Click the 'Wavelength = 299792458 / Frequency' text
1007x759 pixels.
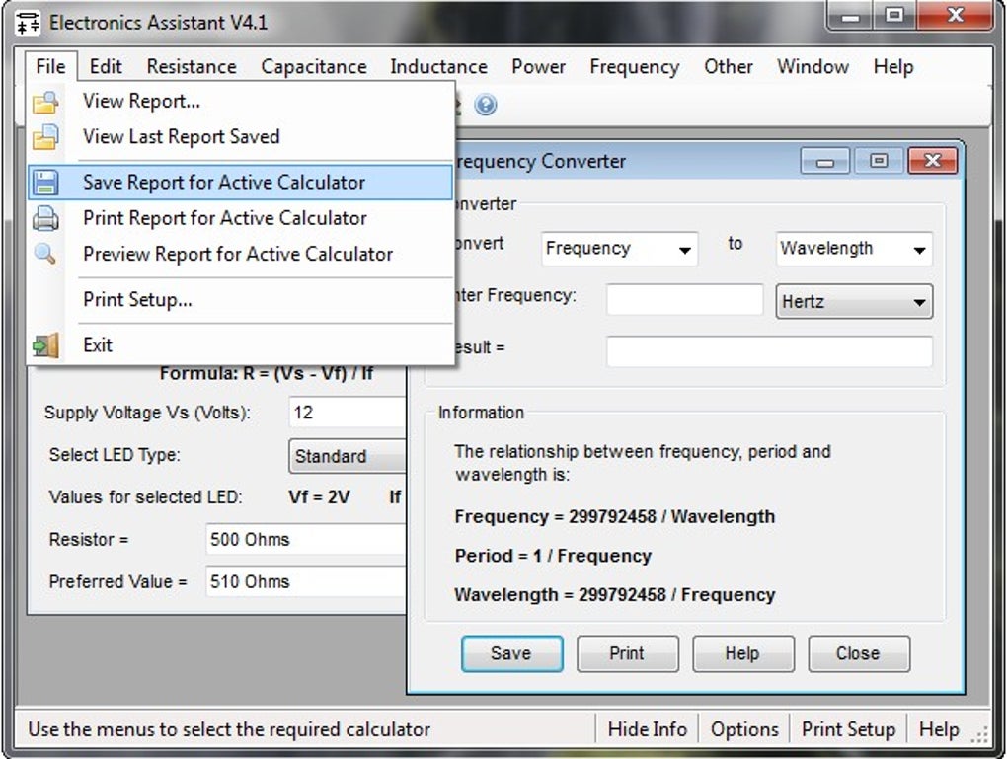click(615, 595)
